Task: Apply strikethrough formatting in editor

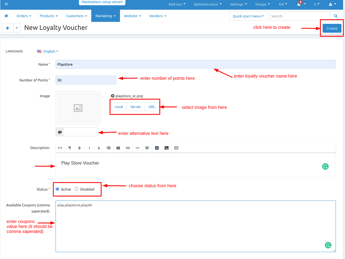Action: point(99,148)
